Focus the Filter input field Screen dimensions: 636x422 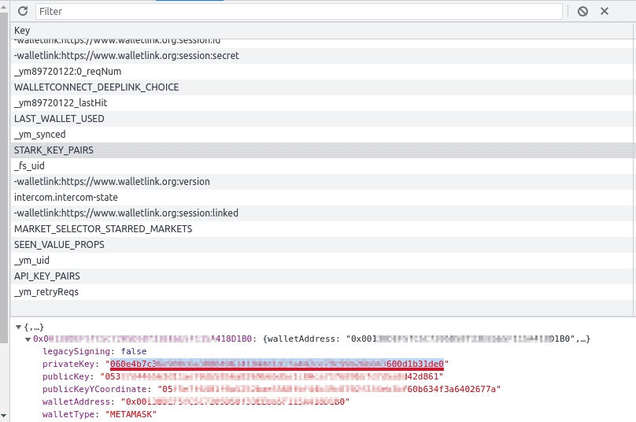pos(299,11)
